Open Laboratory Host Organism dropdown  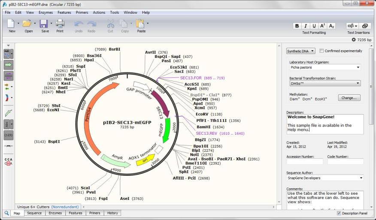(325, 67)
